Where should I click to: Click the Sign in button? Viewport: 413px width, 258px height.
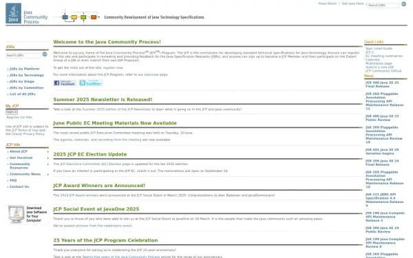[12, 112]
